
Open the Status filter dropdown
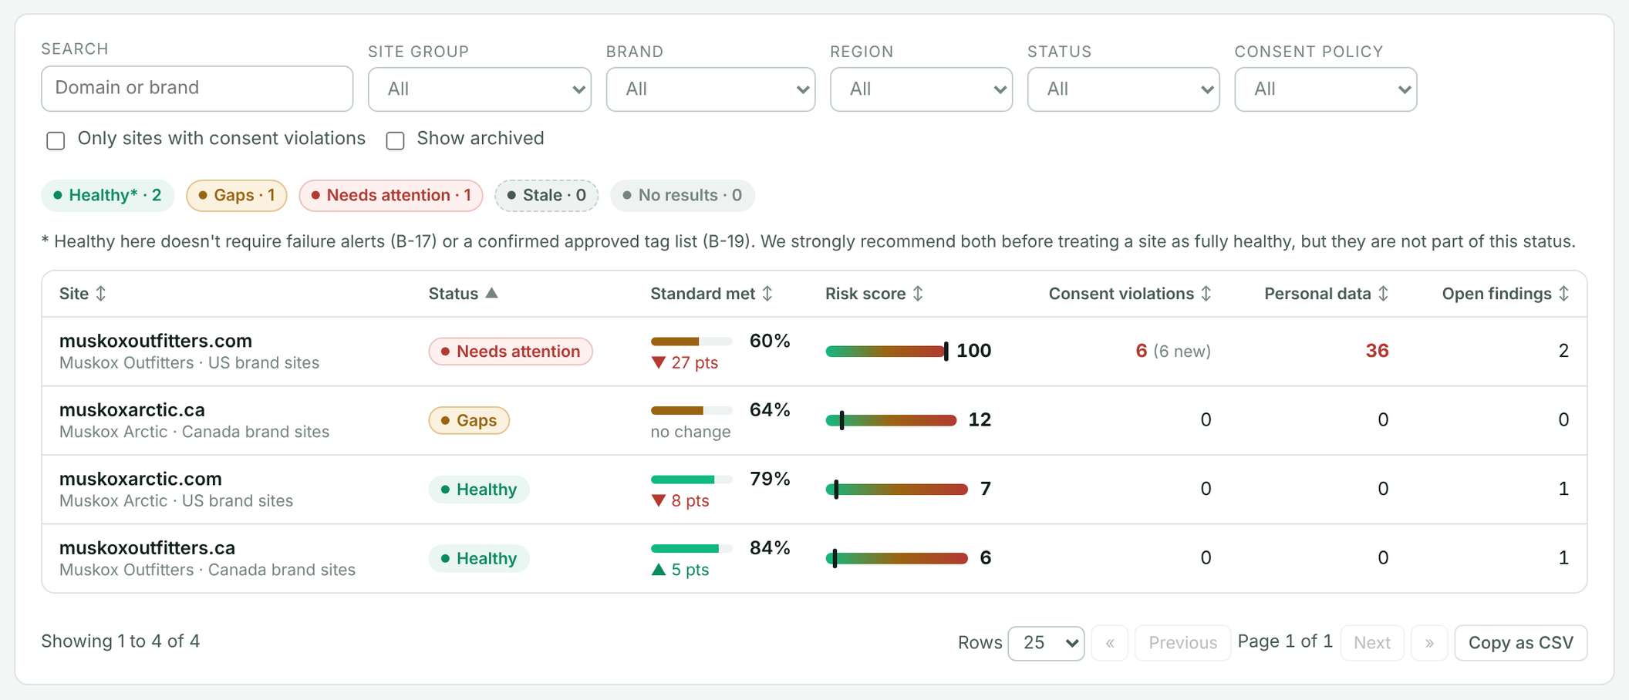click(1123, 89)
